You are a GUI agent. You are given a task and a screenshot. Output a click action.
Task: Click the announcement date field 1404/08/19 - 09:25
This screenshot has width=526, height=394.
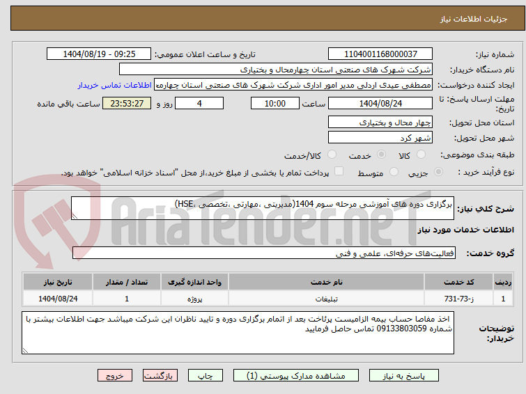click(x=99, y=54)
